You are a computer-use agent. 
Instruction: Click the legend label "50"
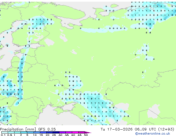(x=86, y=135)
